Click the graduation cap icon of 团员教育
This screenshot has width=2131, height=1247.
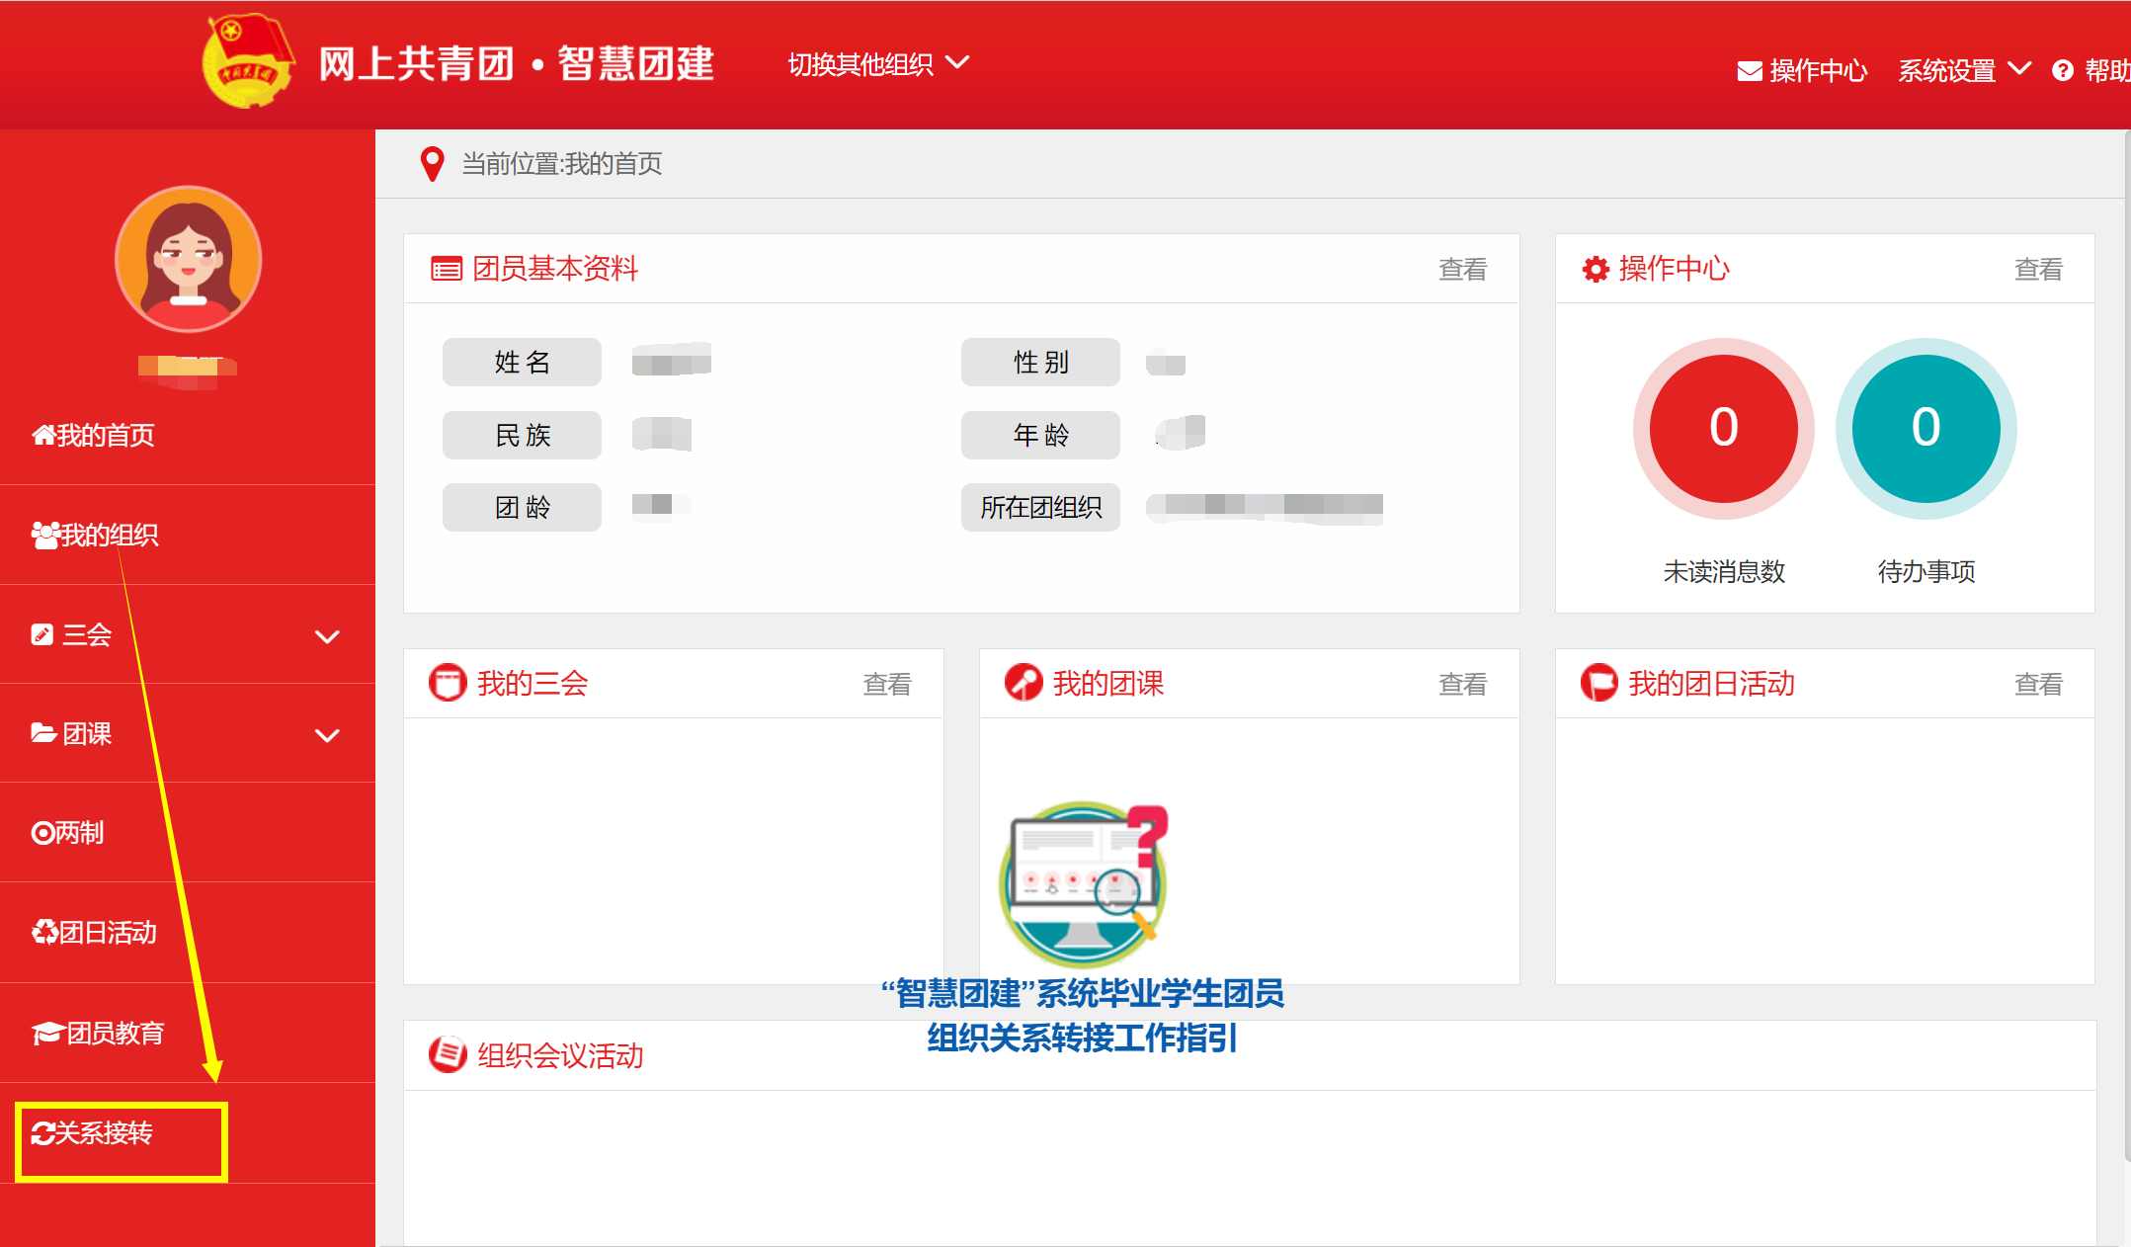(x=47, y=1033)
